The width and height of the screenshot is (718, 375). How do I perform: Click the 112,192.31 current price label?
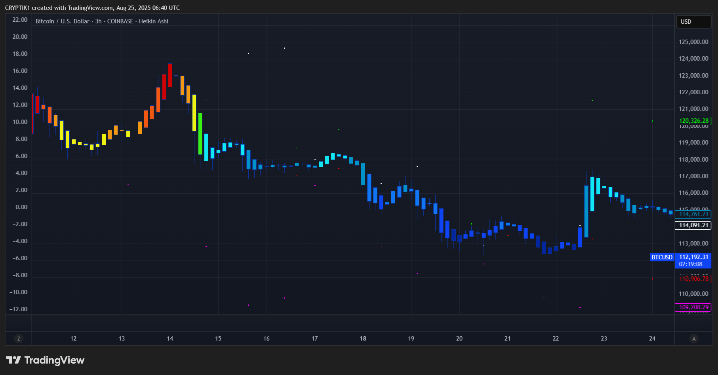[693, 257]
